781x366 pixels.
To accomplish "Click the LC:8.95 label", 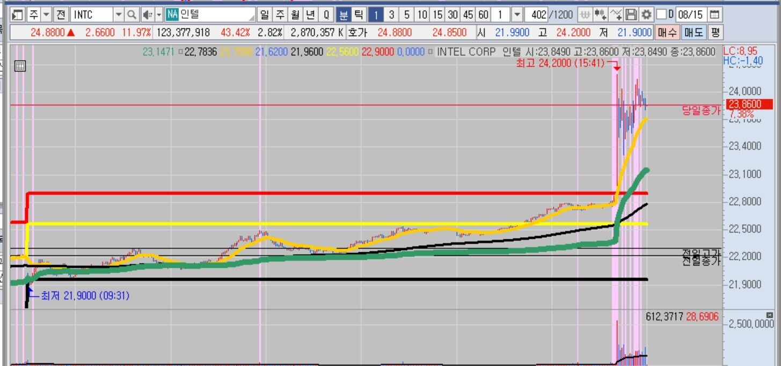I will pos(739,52).
